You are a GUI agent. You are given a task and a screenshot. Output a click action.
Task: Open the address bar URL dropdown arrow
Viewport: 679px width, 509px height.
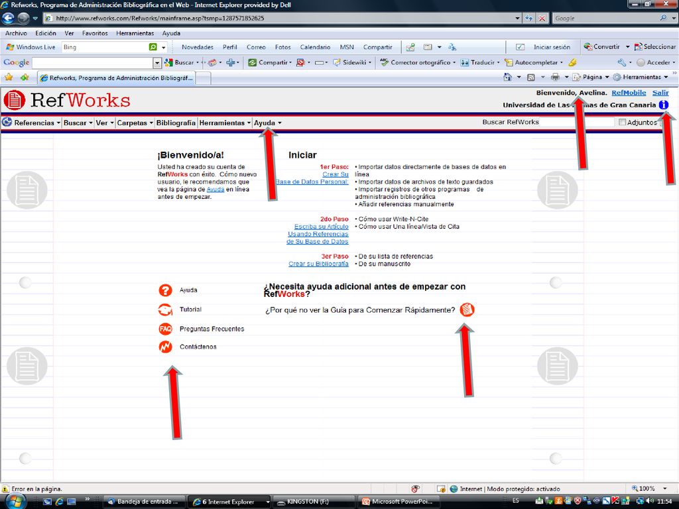(517, 18)
